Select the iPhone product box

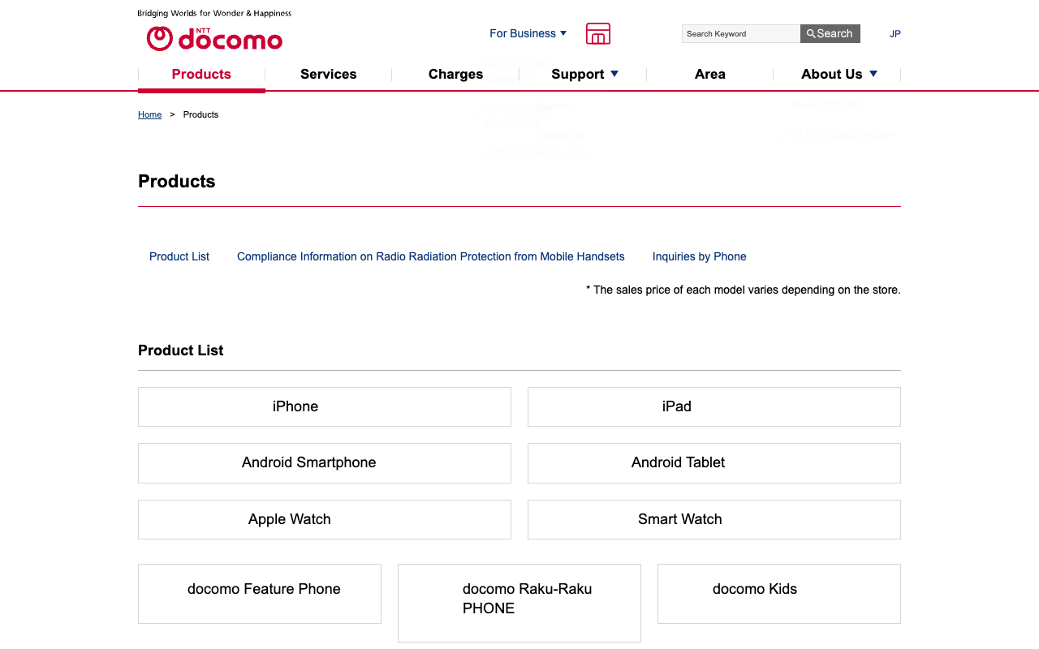(x=324, y=406)
